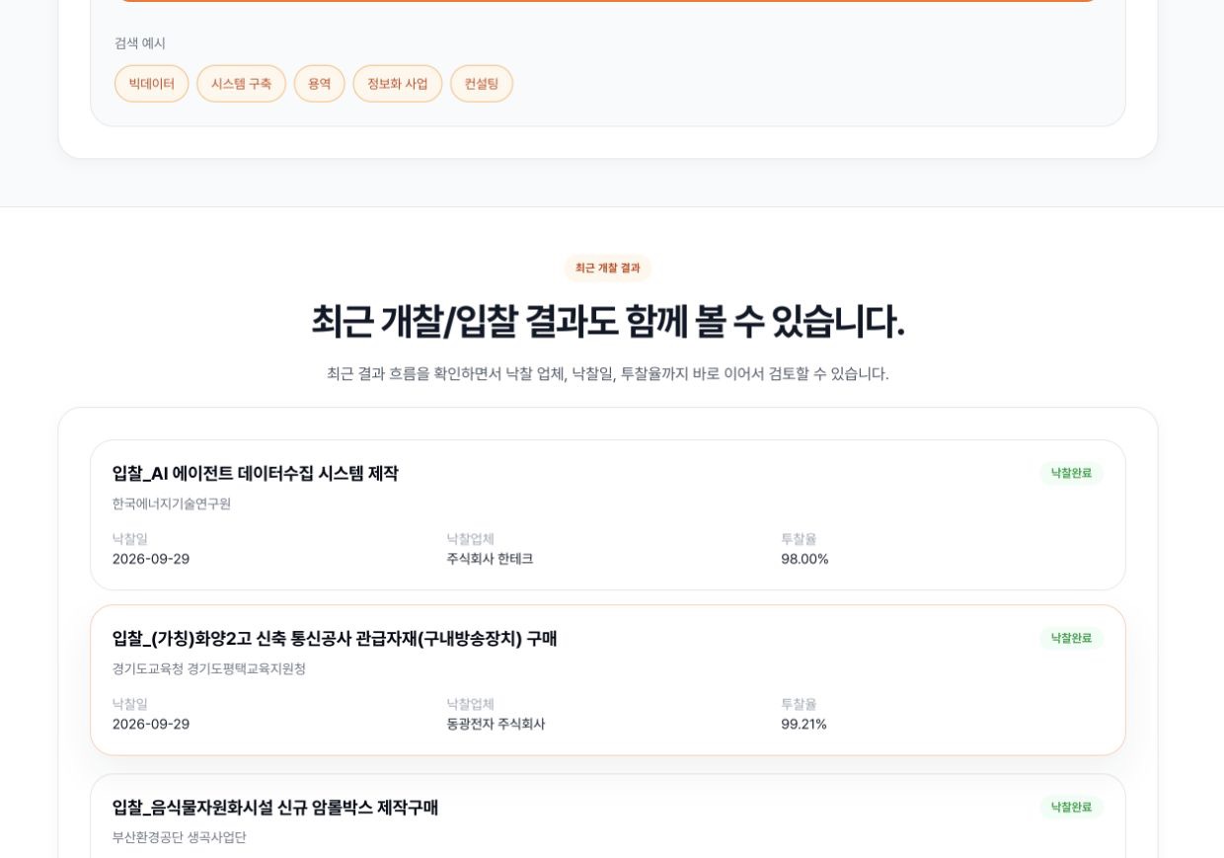The height and width of the screenshot is (858, 1224).
Task: Click the 검색 예시 label
Action: (140, 43)
